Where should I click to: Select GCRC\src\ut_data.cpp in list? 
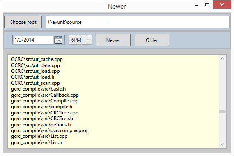[x=35, y=65]
